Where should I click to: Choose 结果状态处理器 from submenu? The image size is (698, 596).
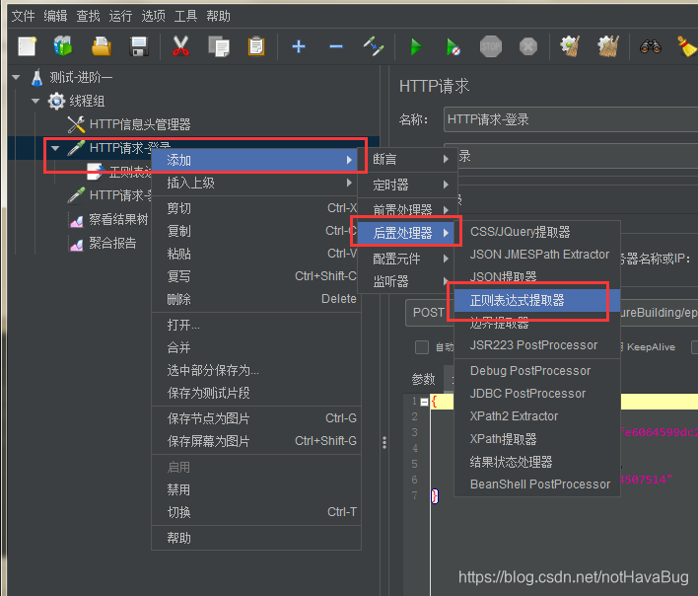click(537, 462)
